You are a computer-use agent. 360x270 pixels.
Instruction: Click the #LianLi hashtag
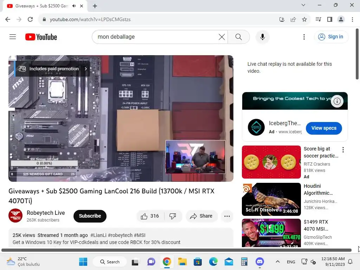point(98,235)
